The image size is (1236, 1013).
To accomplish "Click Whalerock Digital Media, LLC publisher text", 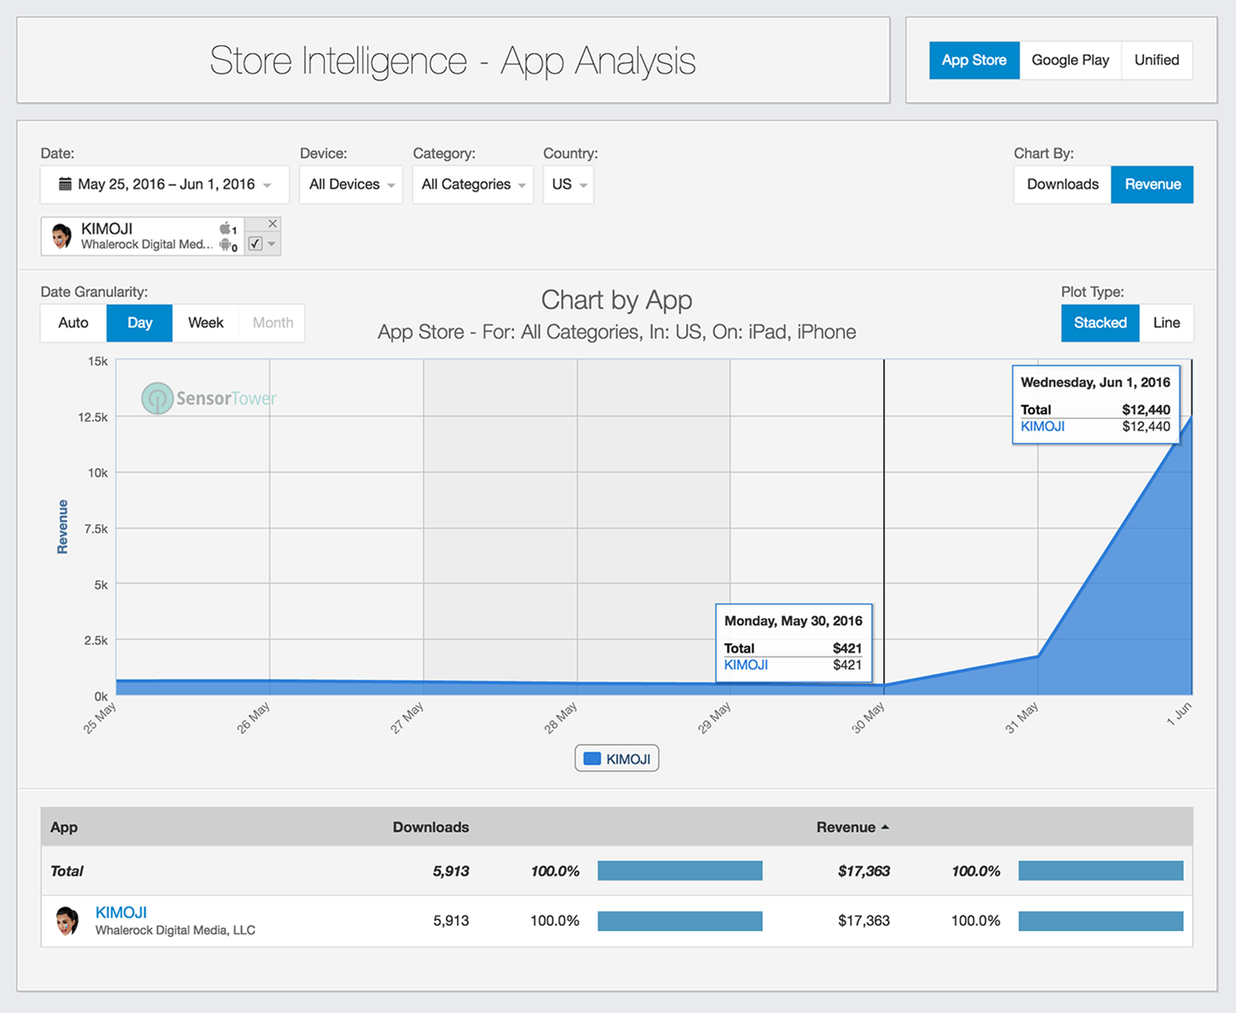I will 176,930.
